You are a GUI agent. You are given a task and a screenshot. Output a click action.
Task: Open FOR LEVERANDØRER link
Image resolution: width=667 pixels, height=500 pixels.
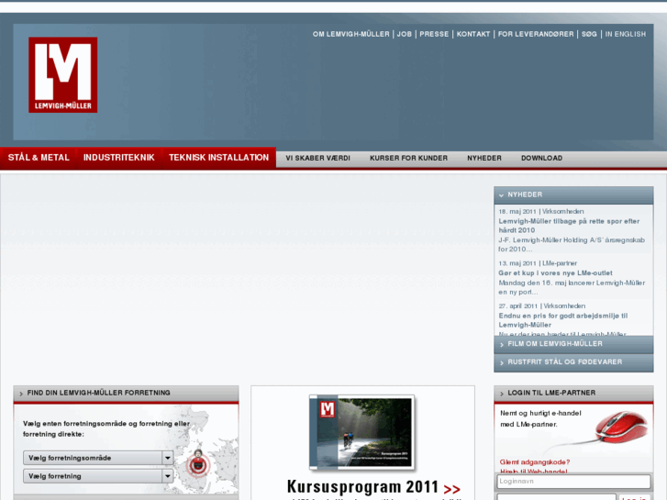pos(536,34)
